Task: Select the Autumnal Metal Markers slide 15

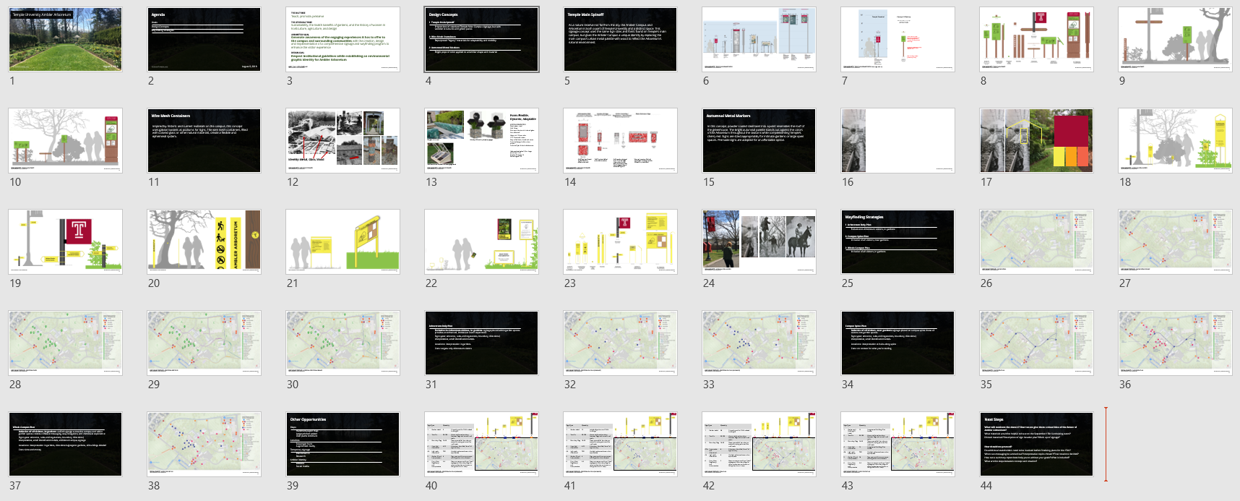Action: click(759, 141)
